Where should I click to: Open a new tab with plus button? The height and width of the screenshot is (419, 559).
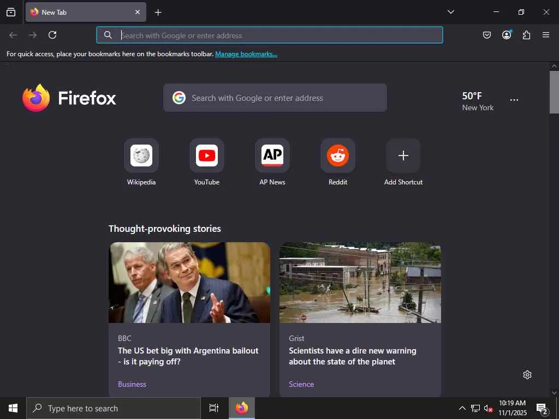point(158,13)
